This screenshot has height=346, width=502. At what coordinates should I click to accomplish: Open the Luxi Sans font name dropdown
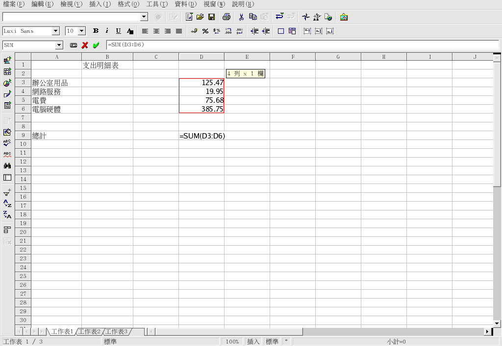[55, 31]
